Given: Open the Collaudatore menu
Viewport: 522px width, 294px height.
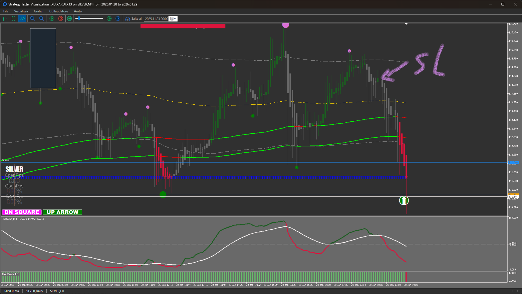Looking at the screenshot, I should coord(59,11).
